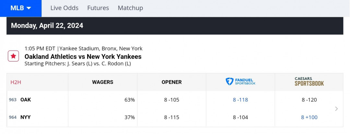Viewport: 350px width, 134px height.
Task: Click the FanDuel Sportsbook logo
Action: tap(240, 81)
